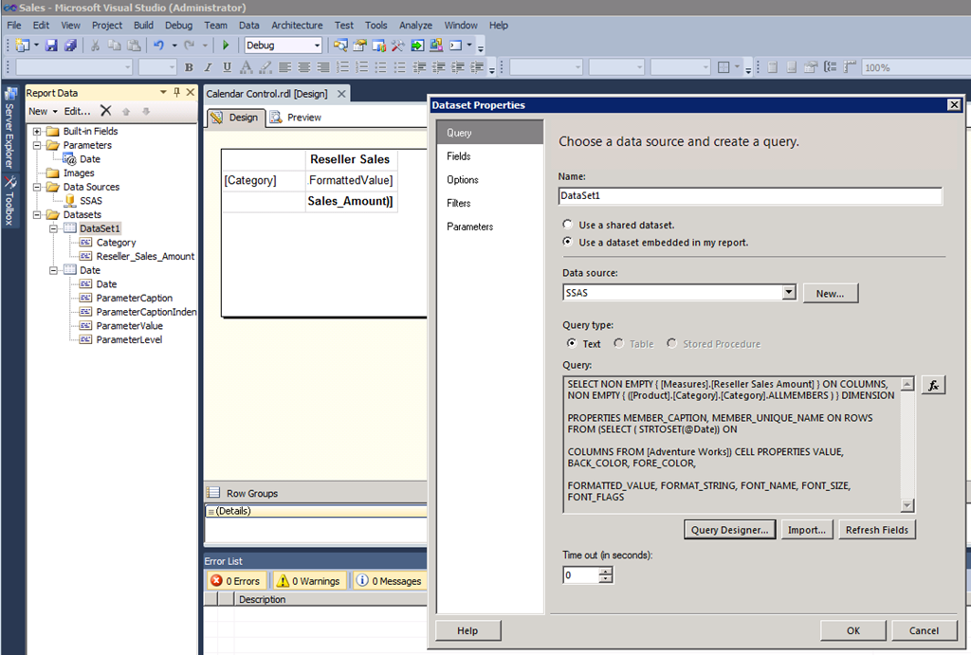Open the Debug configuration dropdown
Image resolution: width=971 pixels, height=655 pixels.
[x=316, y=45]
